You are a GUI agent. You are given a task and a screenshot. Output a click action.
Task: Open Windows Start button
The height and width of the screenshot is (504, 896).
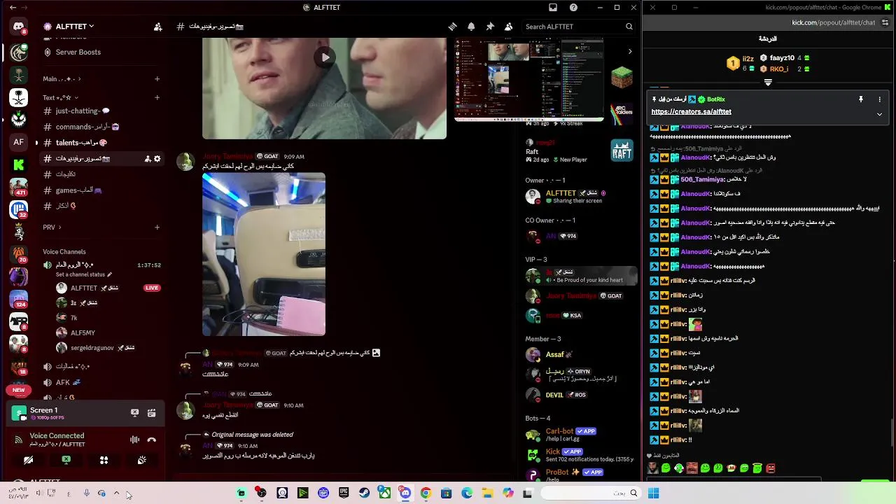pyautogui.click(x=654, y=493)
